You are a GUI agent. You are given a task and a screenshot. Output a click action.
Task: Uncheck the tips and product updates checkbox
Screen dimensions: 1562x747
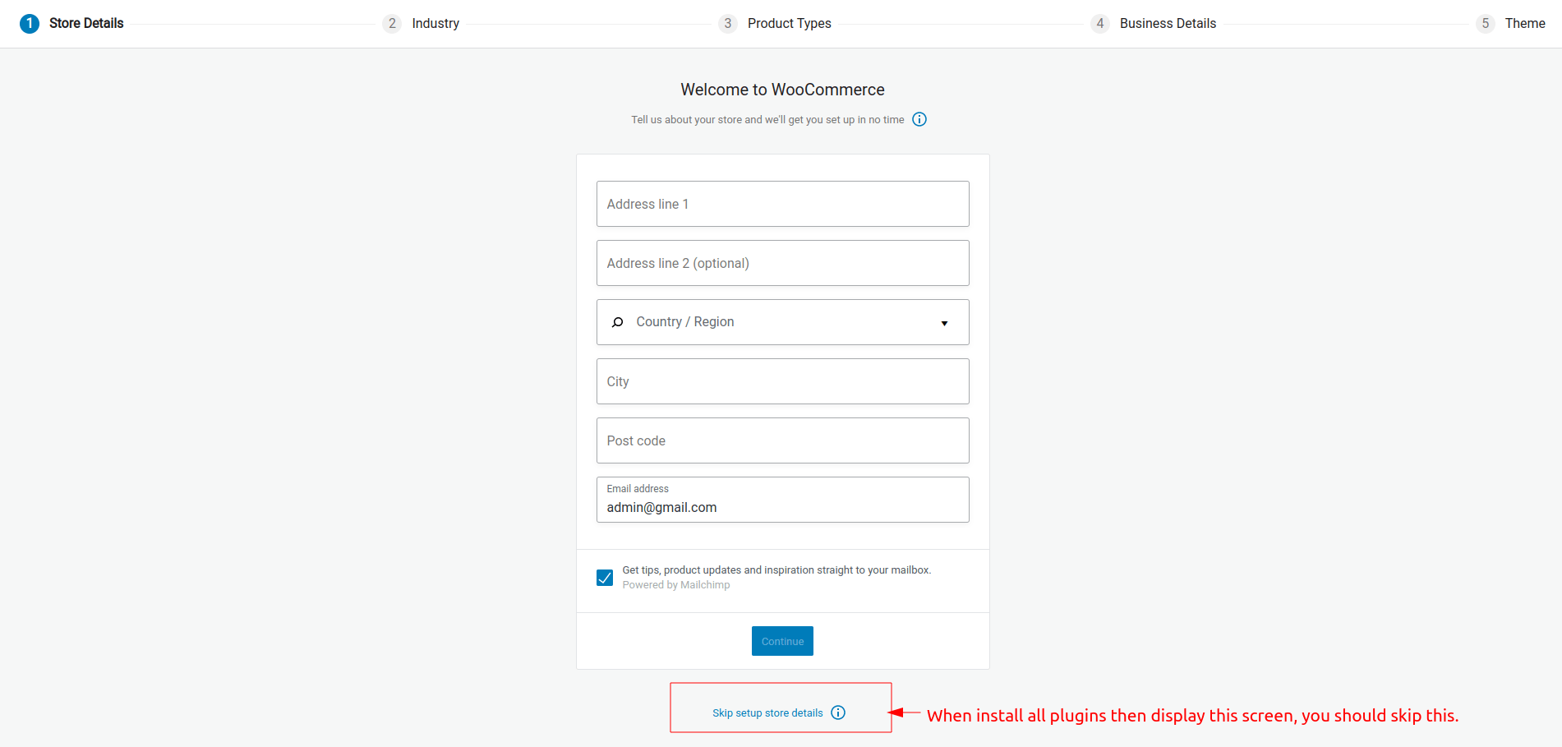pos(605,578)
